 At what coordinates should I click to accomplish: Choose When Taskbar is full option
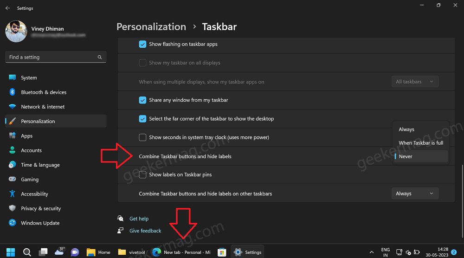[x=421, y=143]
